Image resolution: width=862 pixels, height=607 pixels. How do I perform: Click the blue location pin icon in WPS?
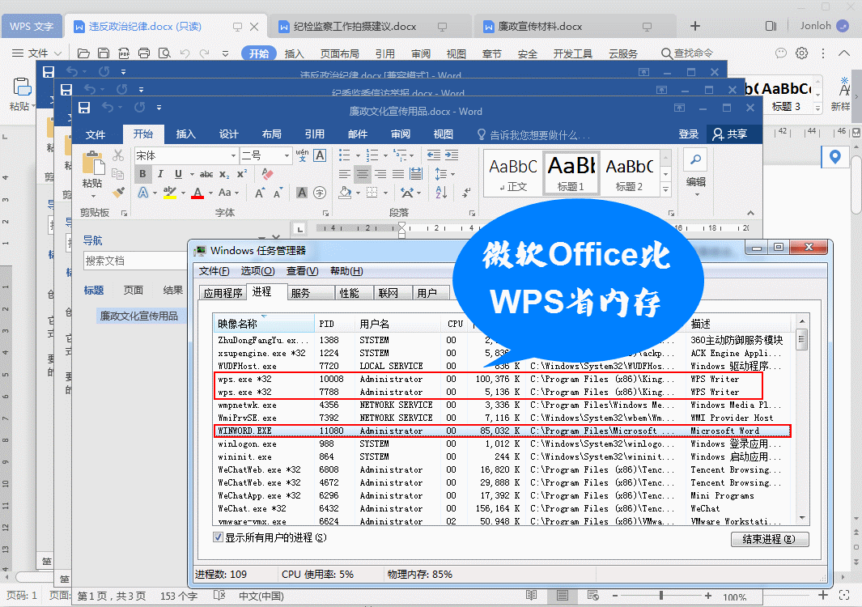tap(834, 157)
